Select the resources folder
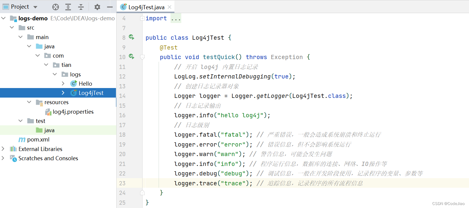The width and height of the screenshot is (469, 208). [x=56, y=102]
